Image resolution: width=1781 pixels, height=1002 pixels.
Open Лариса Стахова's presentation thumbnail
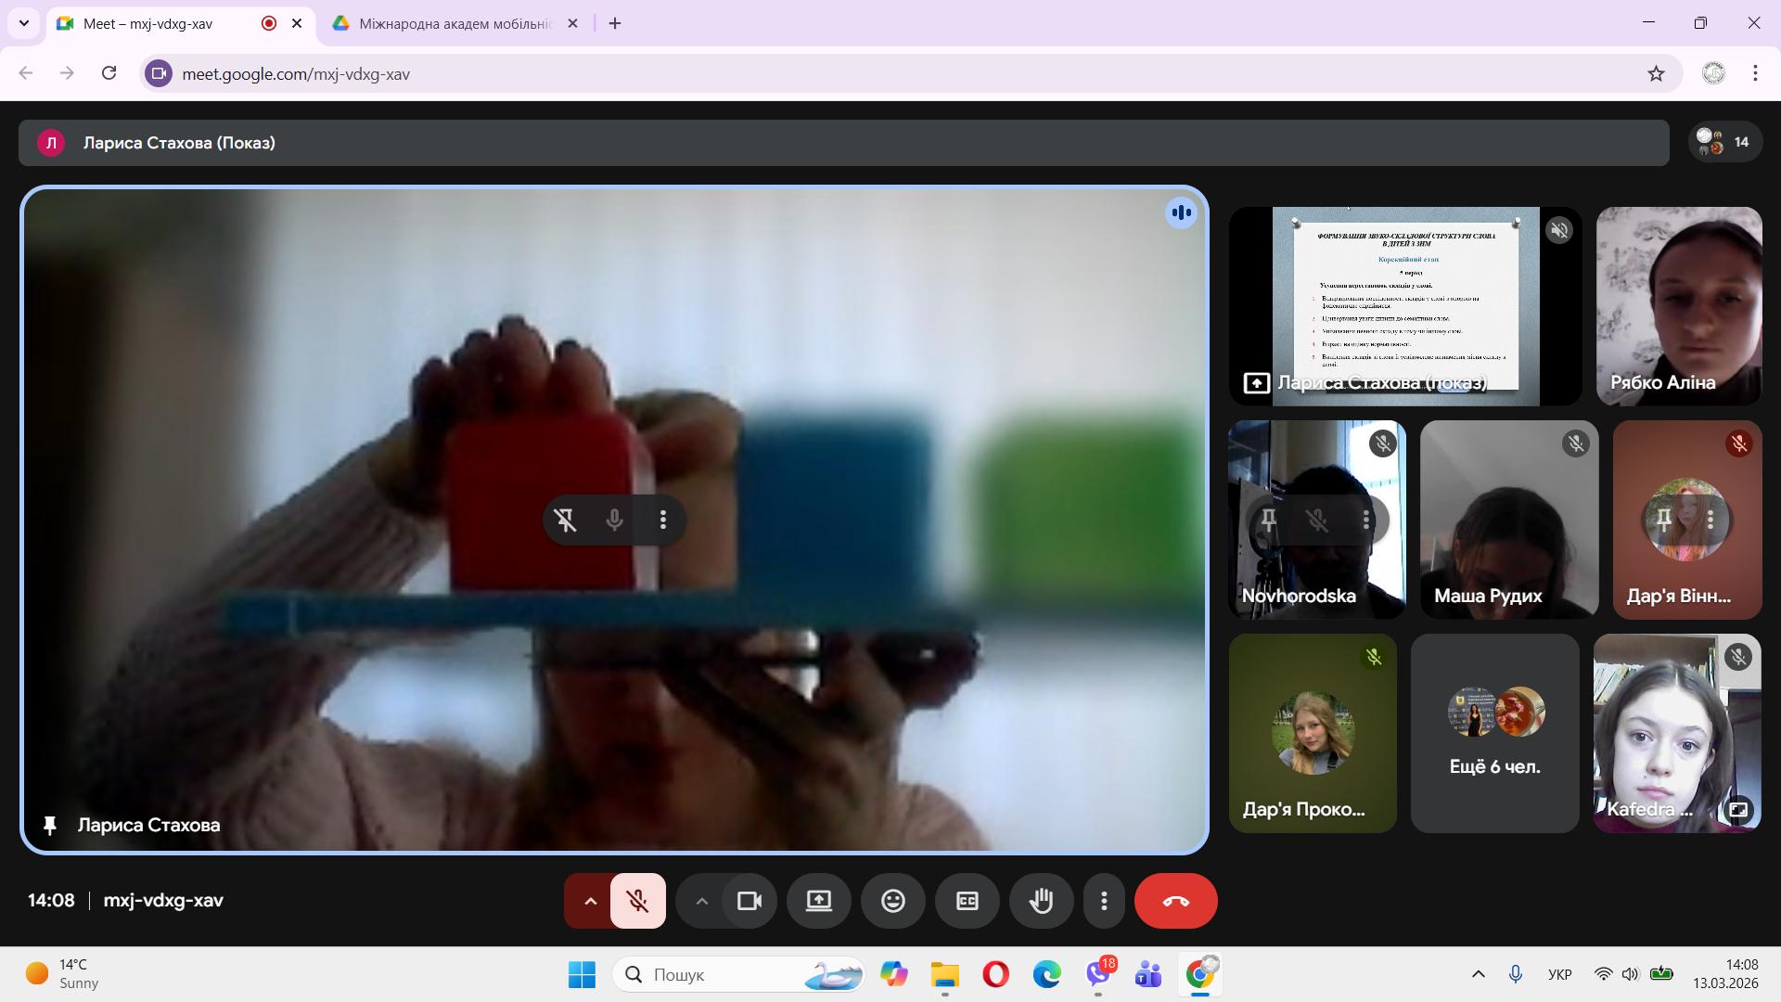point(1404,306)
